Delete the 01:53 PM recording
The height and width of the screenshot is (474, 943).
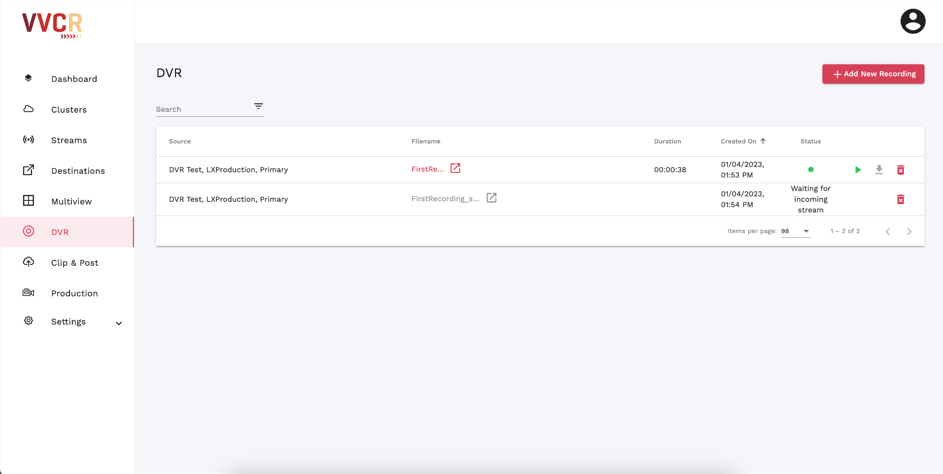pyautogui.click(x=901, y=170)
